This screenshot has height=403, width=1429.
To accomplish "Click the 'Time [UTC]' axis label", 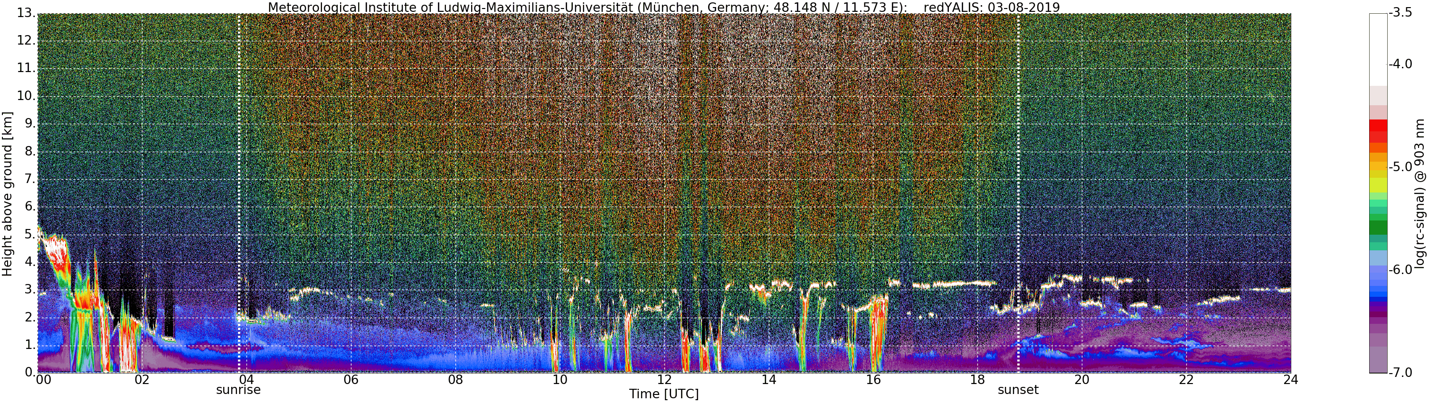I will [x=664, y=394].
